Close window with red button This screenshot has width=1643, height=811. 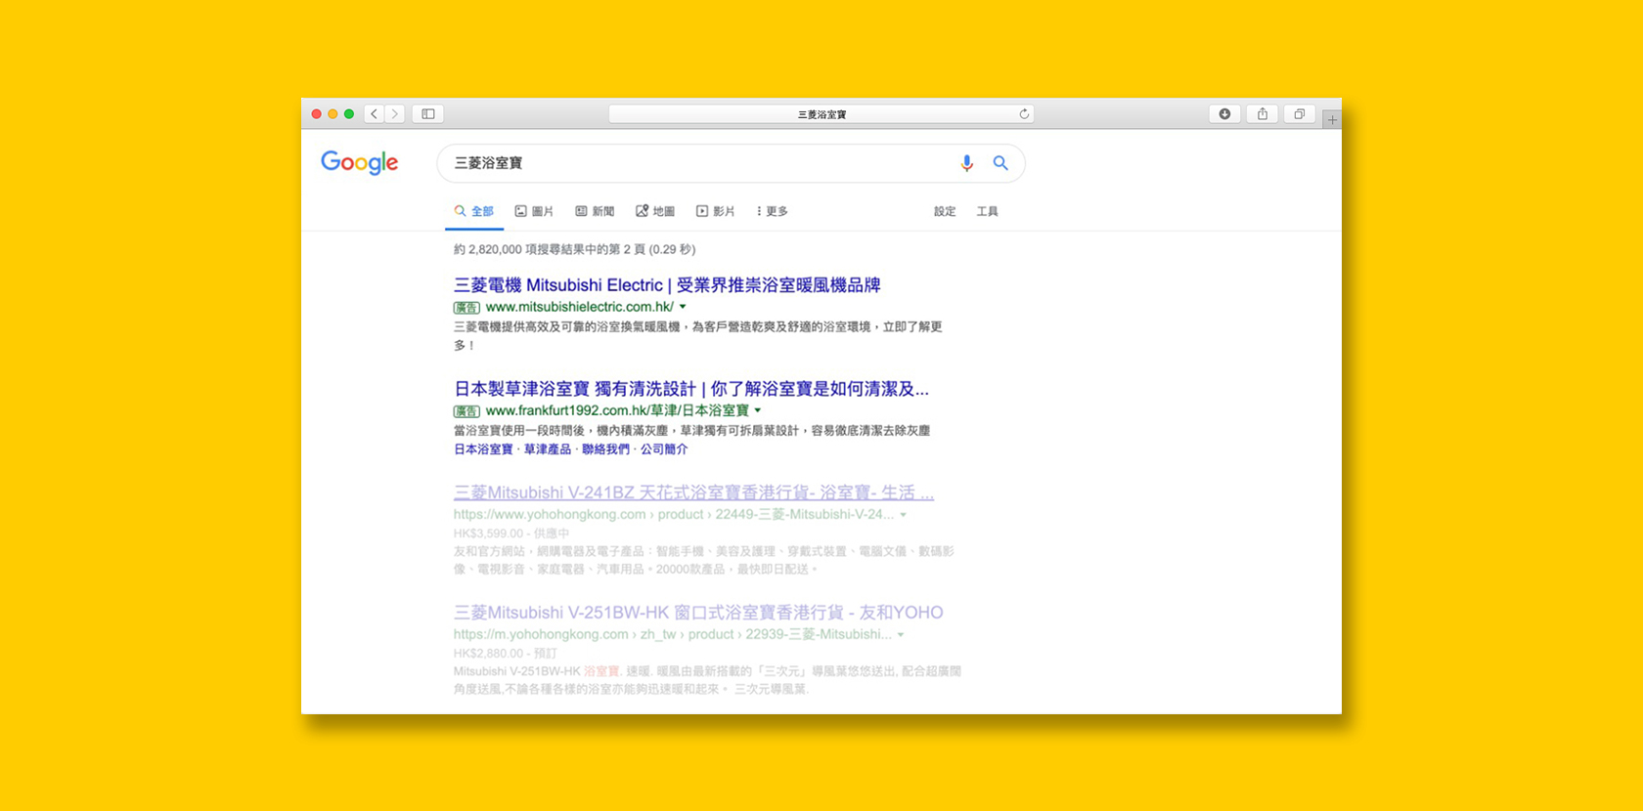pyautogui.click(x=317, y=114)
